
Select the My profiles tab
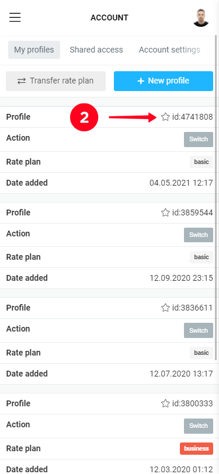pos(34,50)
